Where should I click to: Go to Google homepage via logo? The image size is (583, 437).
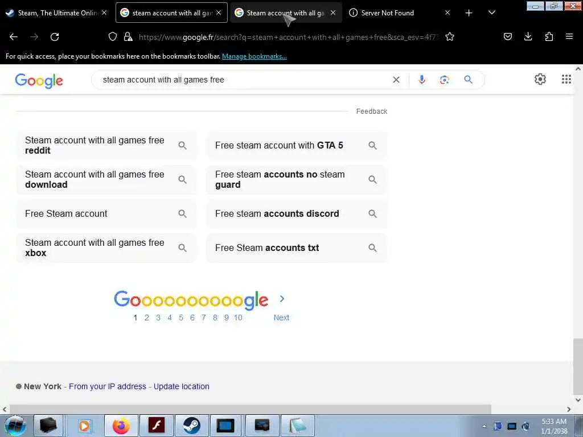[x=39, y=81]
